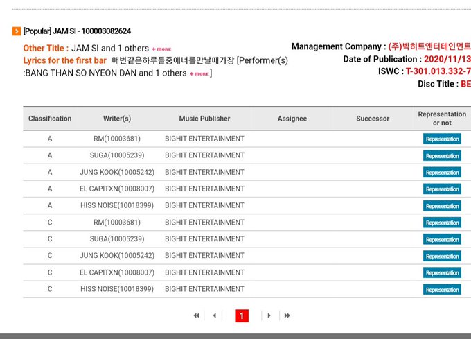The height and width of the screenshot is (339, 471).
Task: Select writer JUNG KOOK(10005242) in classification A row
Action: coord(117,172)
